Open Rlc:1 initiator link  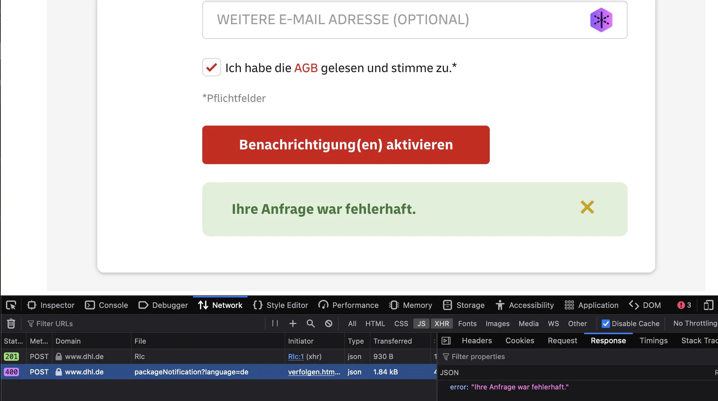pos(296,356)
